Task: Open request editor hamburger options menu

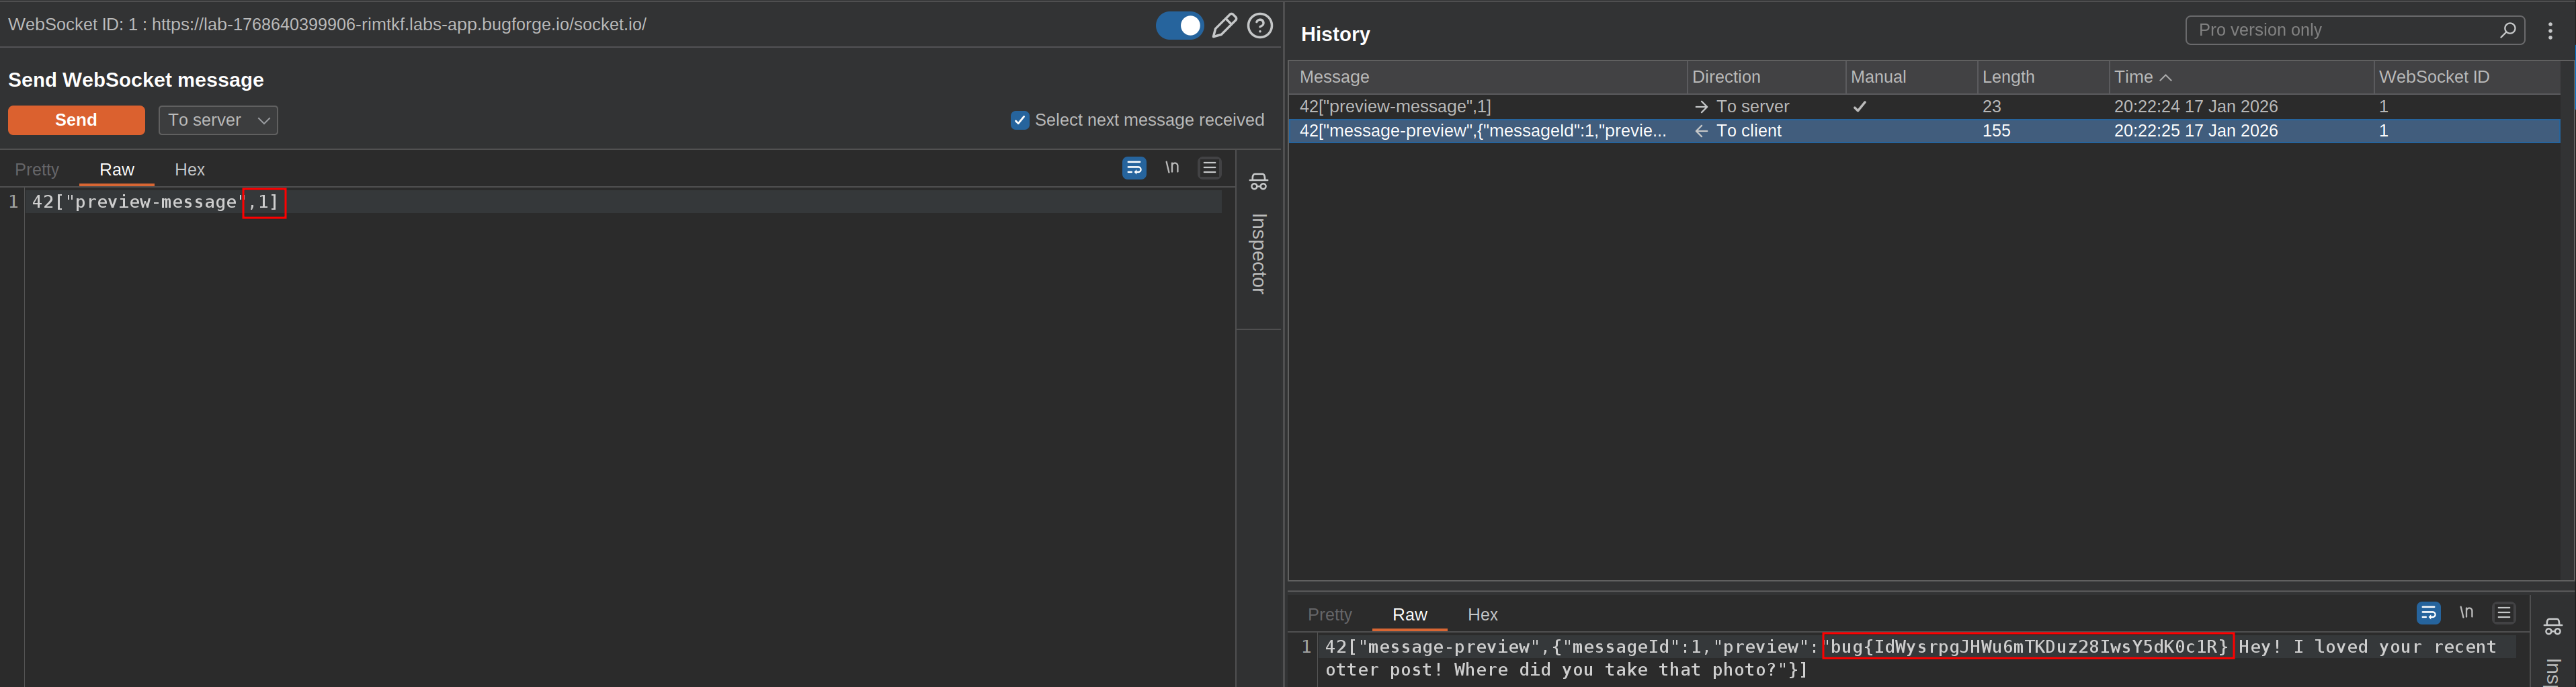Action: tap(1209, 168)
